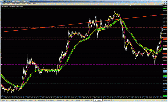Switch to the EURUSD,M5 chart tab
This screenshot has height=102, width=168.
60,100
